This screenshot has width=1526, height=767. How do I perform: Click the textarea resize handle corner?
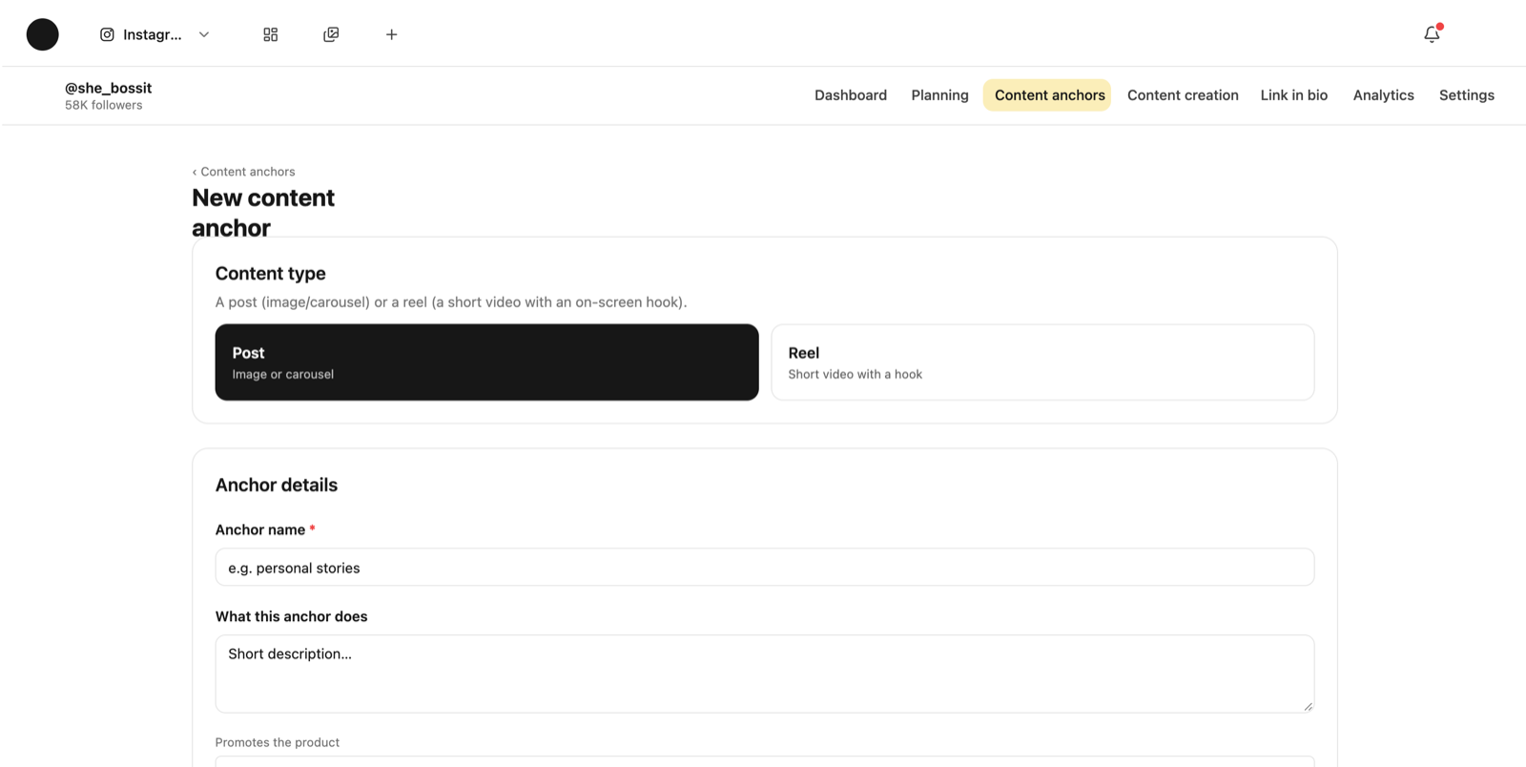1308,706
